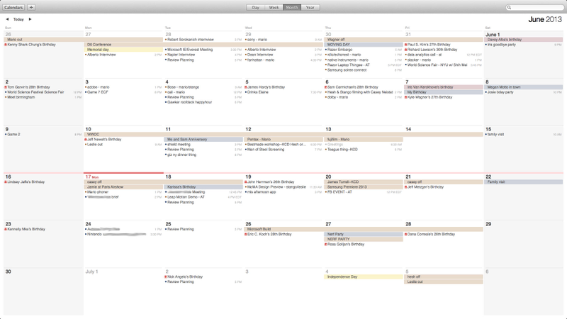Screen dimensions: 567x319
Task: Select "Tom Garvin's 28th Birthday" event
Action: (x=28, y=87)
